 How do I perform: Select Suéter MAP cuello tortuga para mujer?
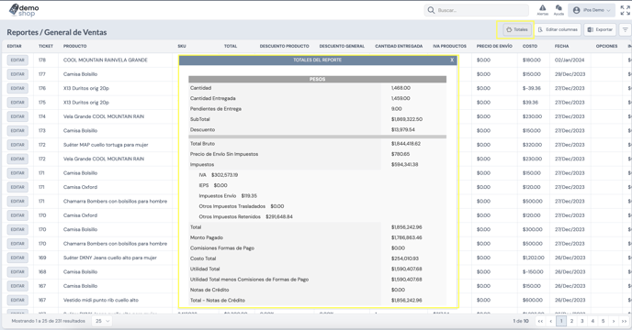tap(106, 145)
